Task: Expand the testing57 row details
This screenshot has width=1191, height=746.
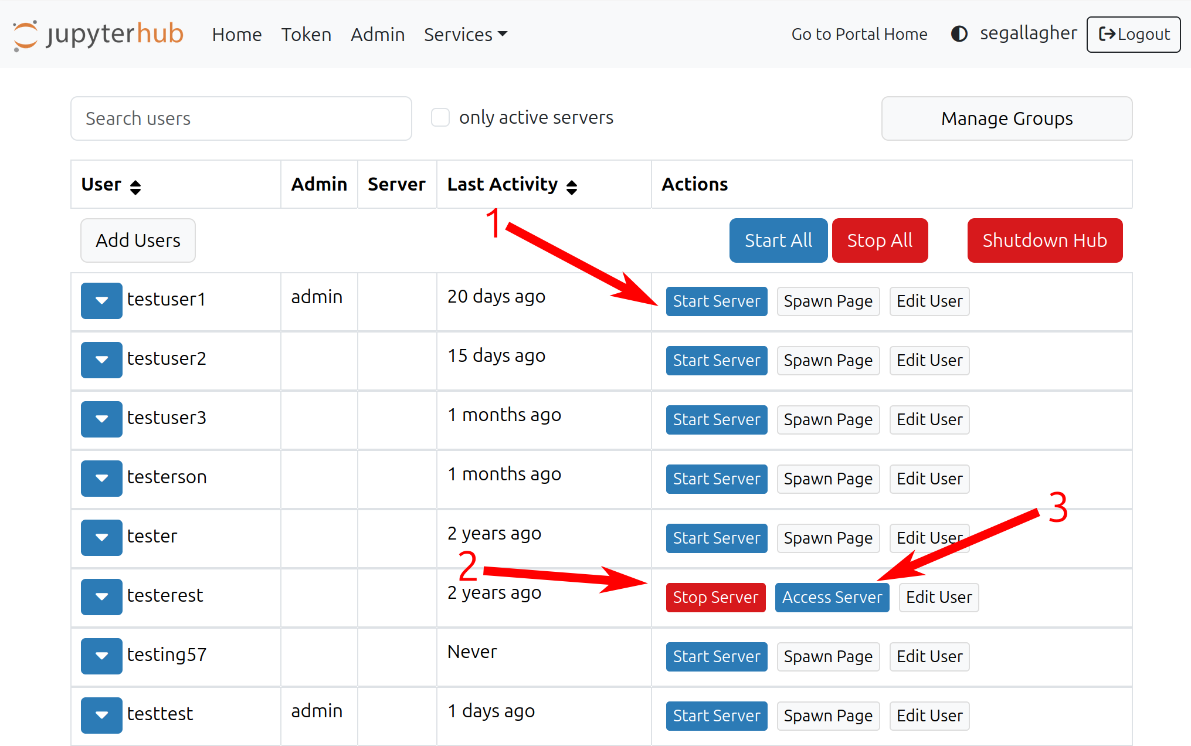Action: pyautogui.click(x=101, y=656)
